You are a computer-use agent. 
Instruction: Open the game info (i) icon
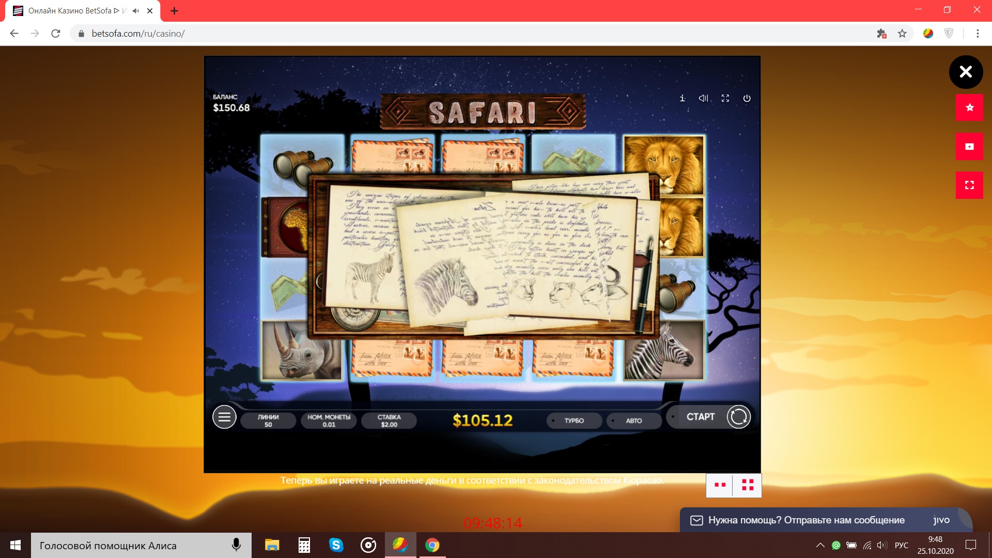[x=682, y=98]
